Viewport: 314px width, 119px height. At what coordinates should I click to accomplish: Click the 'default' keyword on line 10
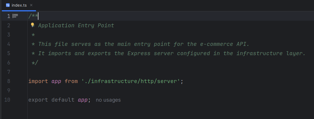coord(63,100)
